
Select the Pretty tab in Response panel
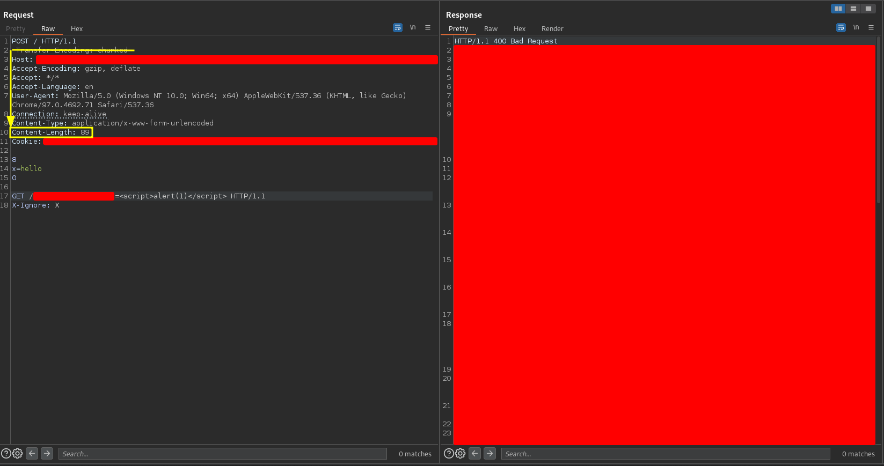[x=458, y=29]
